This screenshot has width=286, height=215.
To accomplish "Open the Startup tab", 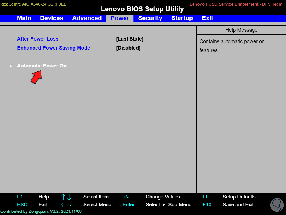I will (x=182, y=18).
